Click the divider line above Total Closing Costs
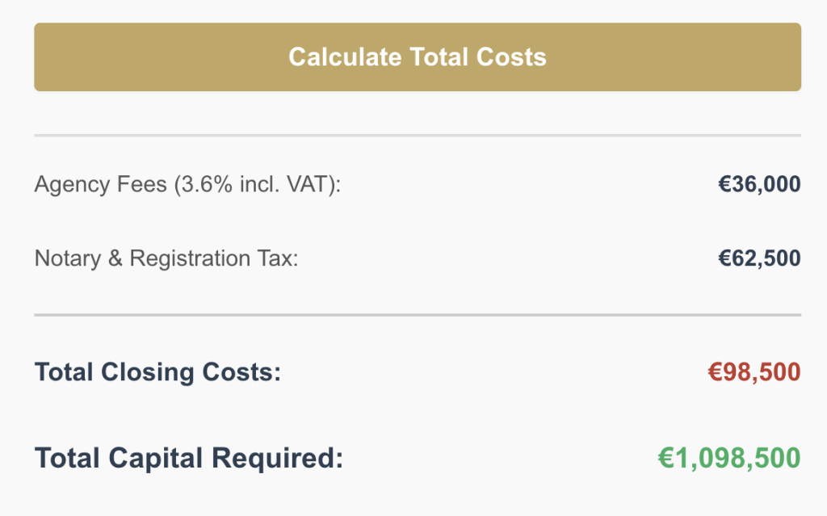 coord(418,315)
